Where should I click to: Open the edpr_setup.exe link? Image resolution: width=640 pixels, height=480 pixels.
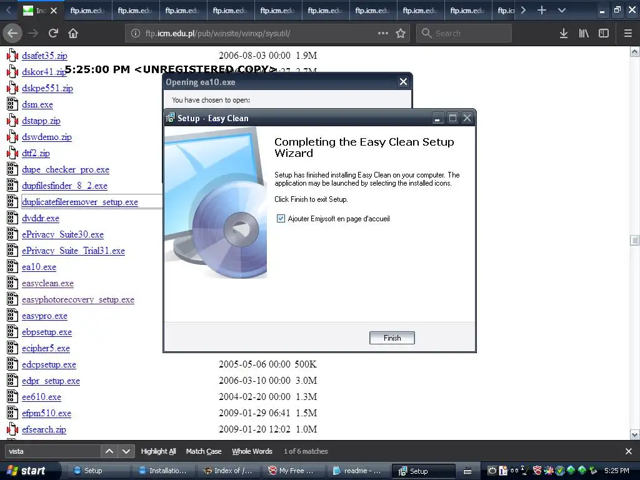tap(51, 381)
